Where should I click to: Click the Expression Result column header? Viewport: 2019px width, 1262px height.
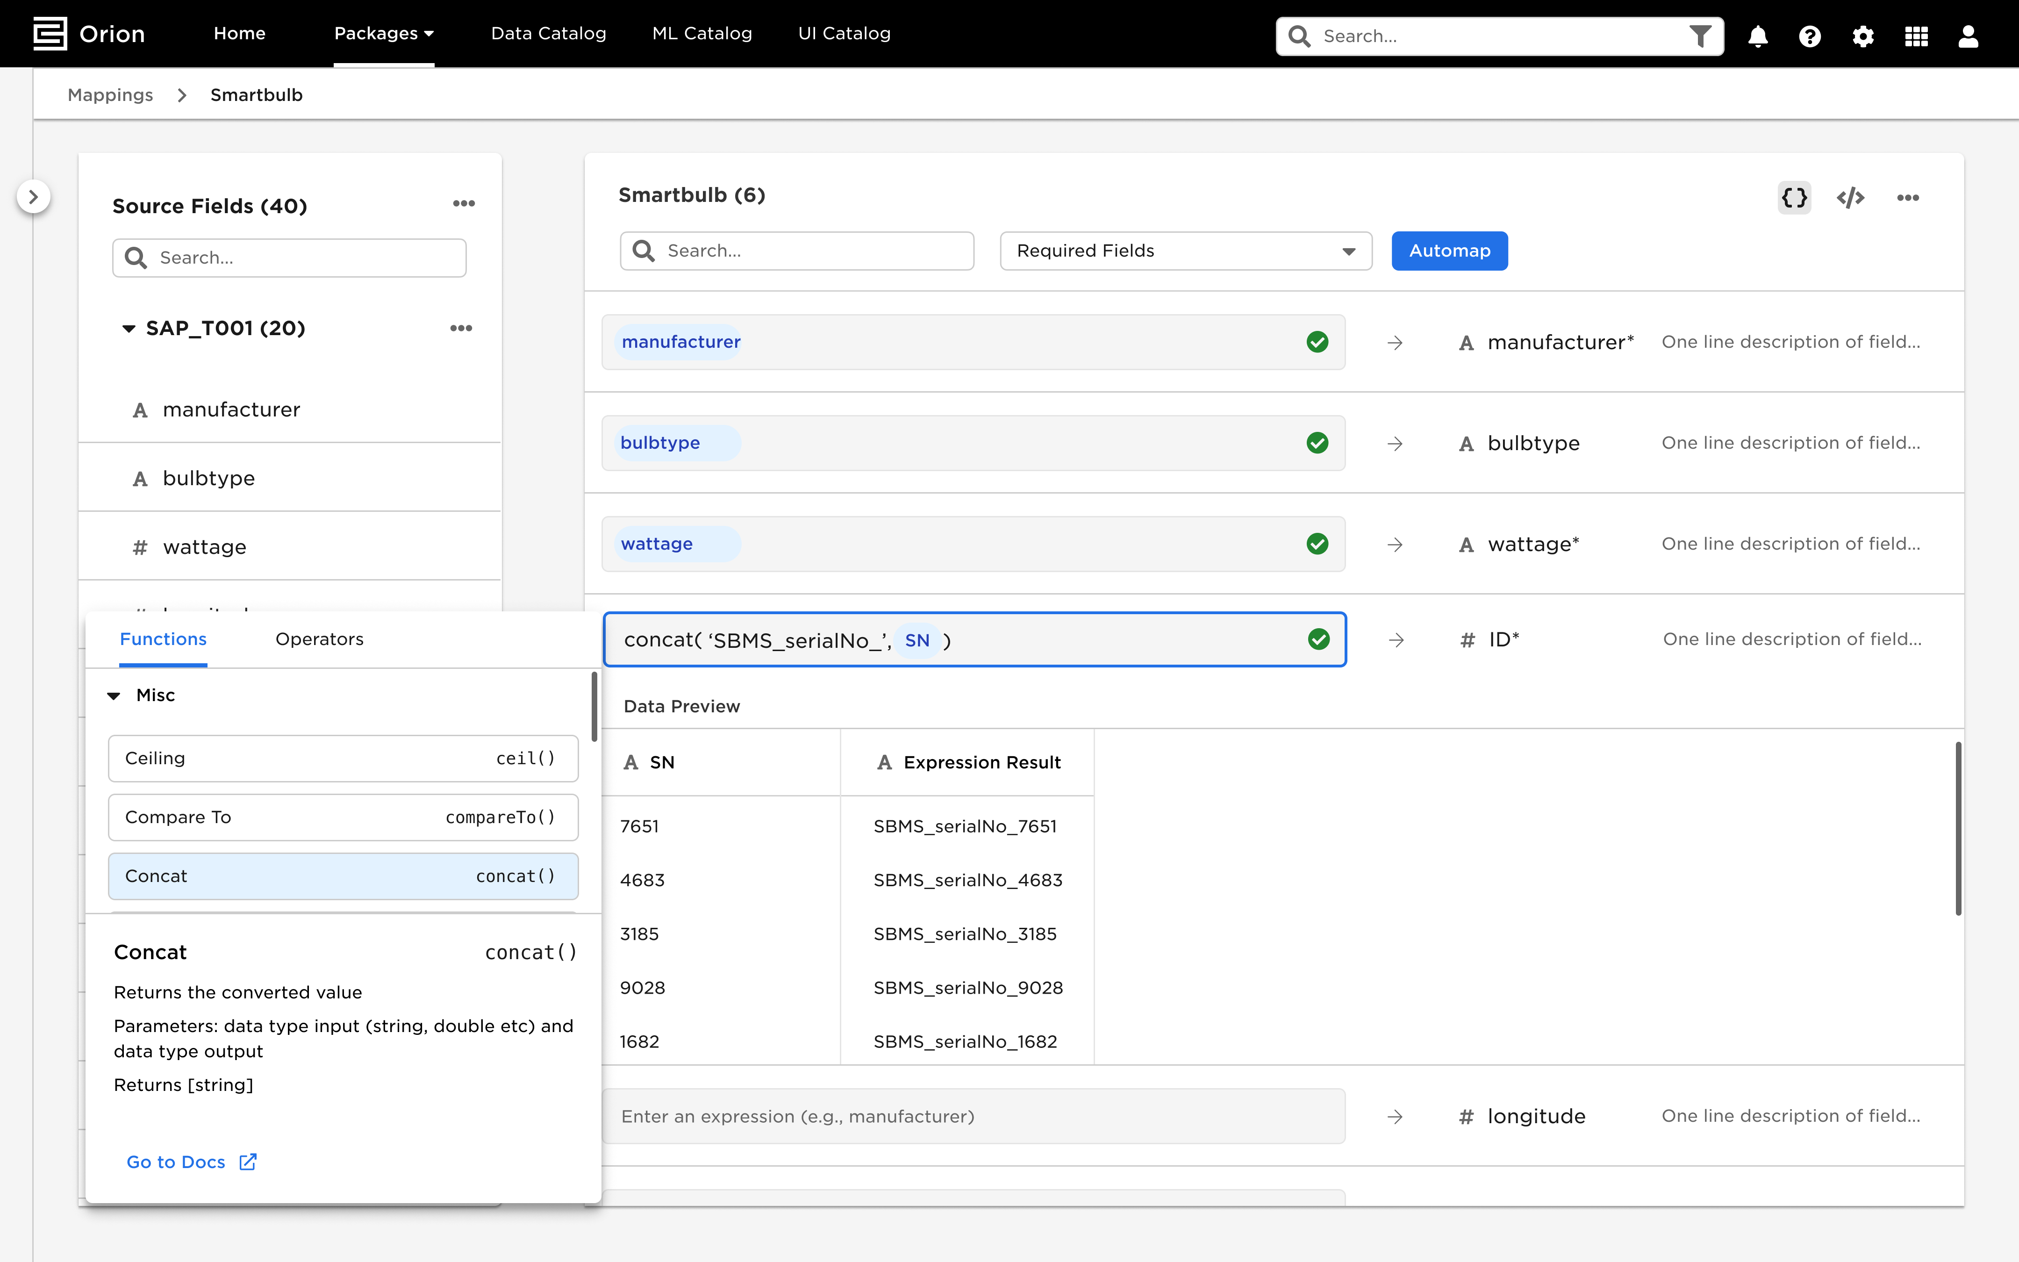967,762
